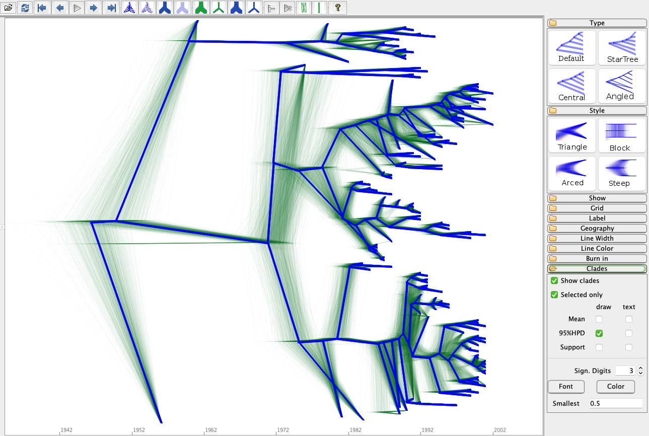The image size is (649, 436).
Task: Click the reload tree set icon
Action: click(25, 8)
